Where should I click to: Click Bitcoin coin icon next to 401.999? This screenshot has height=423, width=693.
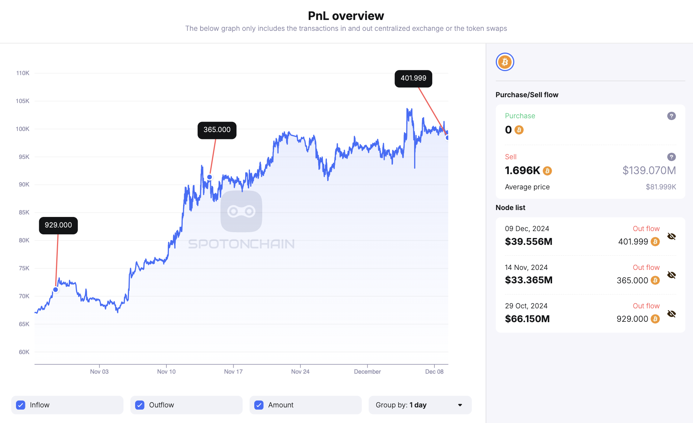655,242
